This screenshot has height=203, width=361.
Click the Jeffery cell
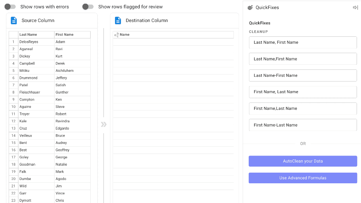pyautogui.click(x=72, y=78)
